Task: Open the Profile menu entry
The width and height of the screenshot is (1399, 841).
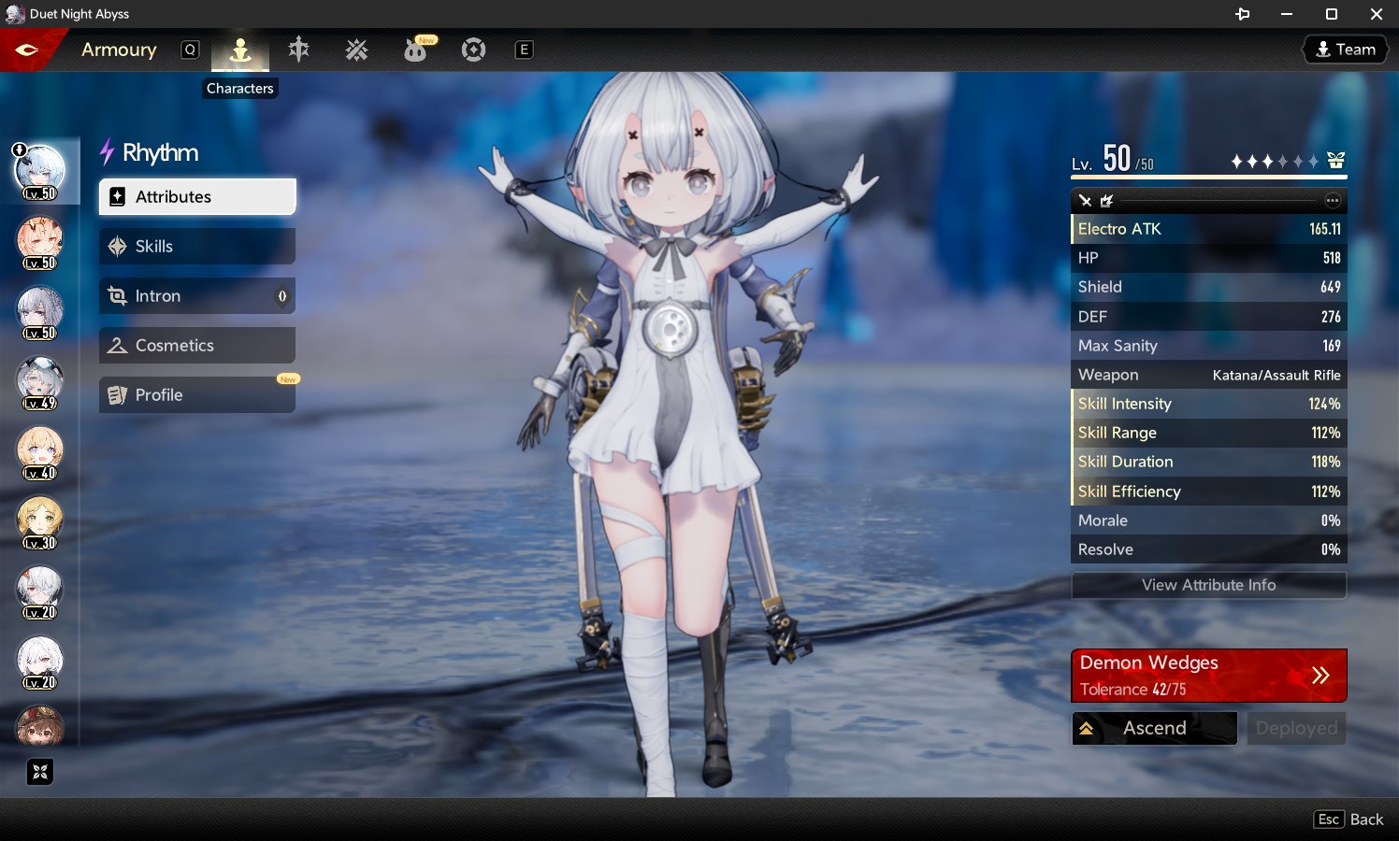Action: 197,395
